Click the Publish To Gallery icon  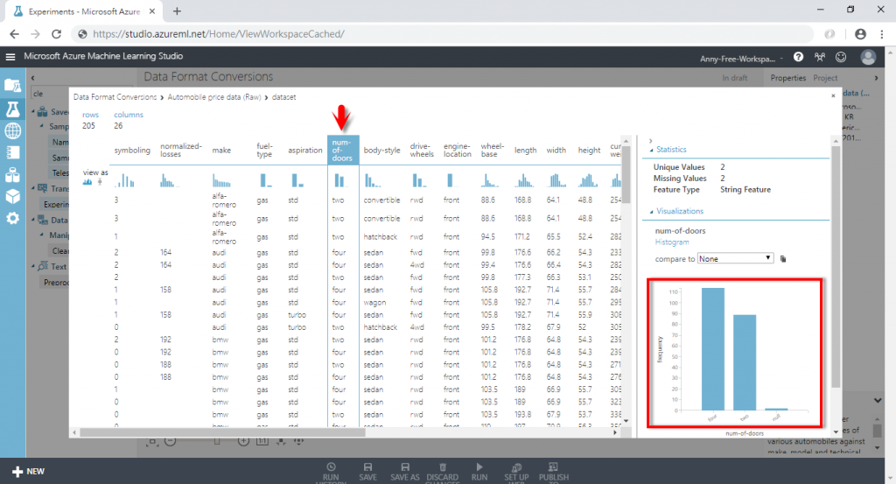pyautogui.click(x=553, y=466)
